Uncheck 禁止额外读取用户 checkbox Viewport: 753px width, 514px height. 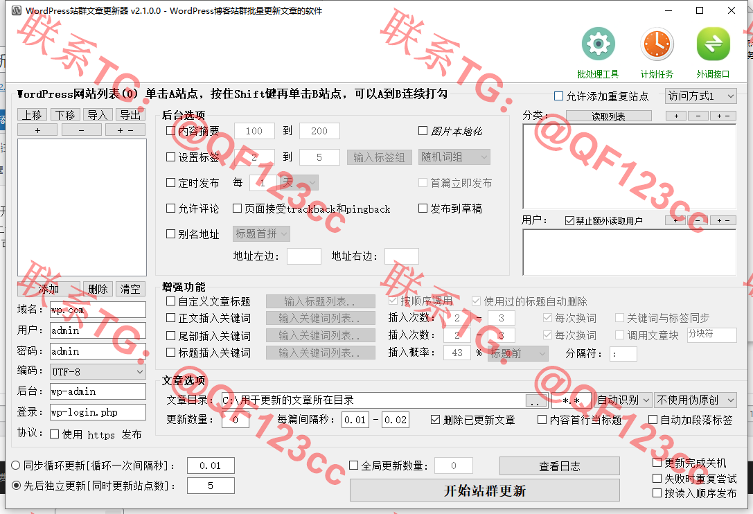tap(569, 220)
